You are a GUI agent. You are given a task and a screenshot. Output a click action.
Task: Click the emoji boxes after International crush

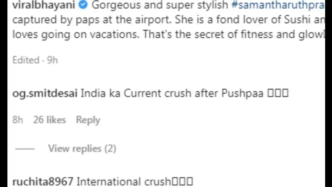click(182, 182)
